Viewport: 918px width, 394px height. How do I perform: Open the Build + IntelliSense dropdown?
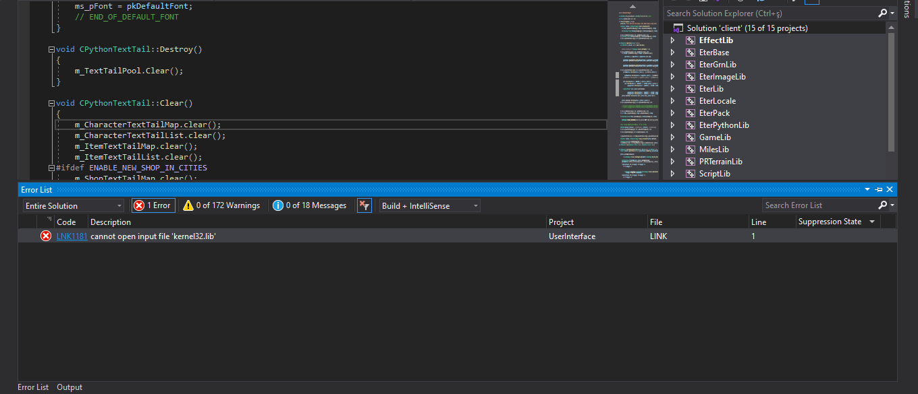(430, 205)
